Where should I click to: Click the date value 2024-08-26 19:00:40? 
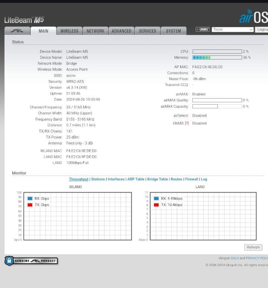click(x=83, y=99)
